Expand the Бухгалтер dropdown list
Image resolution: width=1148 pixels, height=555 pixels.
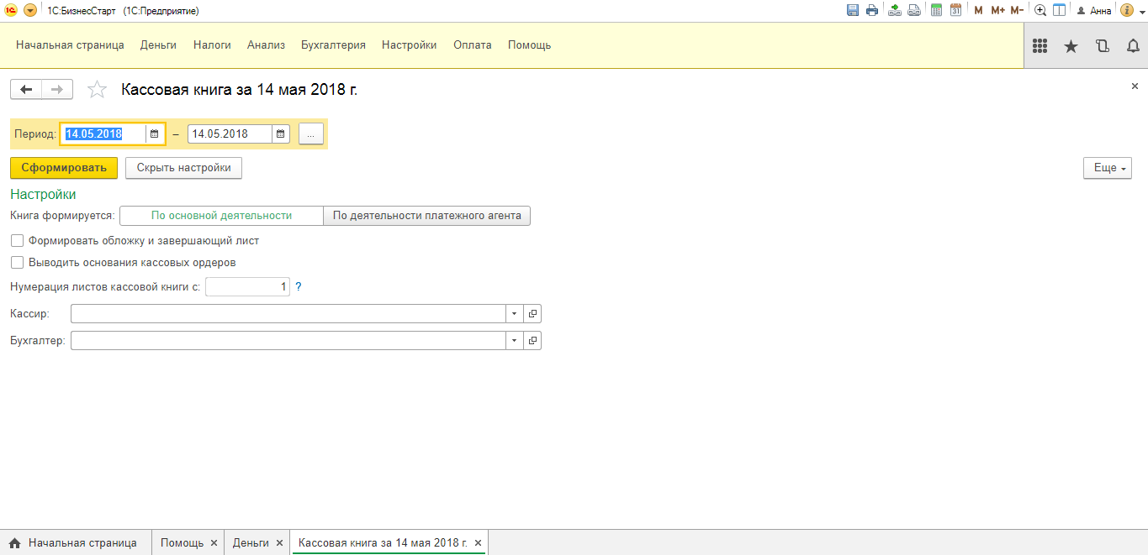pyautogui.click(x=515, y=341)
